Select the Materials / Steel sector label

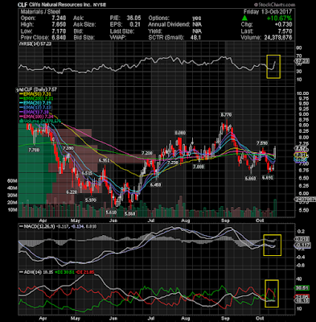coord(40,12)
